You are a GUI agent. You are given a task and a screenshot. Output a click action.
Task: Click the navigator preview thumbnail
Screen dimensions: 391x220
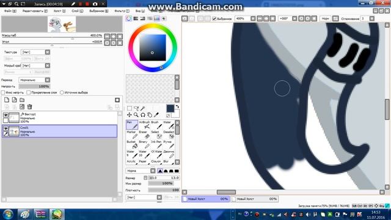pos(62,24)
